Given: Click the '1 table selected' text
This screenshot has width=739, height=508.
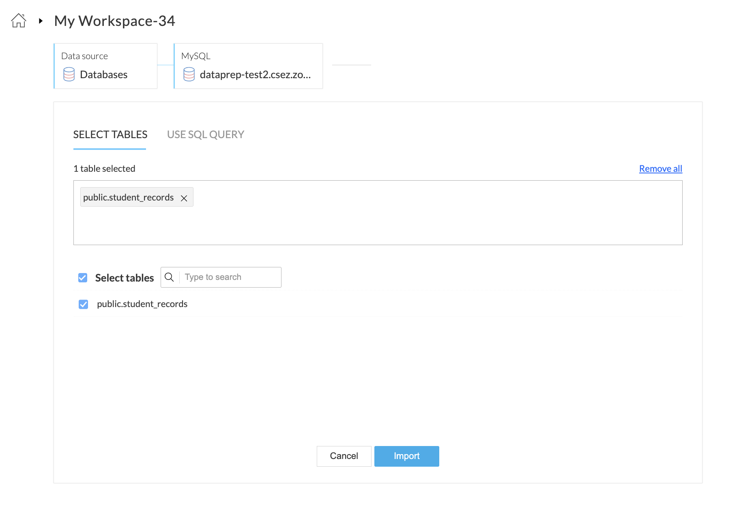Looking at the screenshot, I should (x=104, y=169).
